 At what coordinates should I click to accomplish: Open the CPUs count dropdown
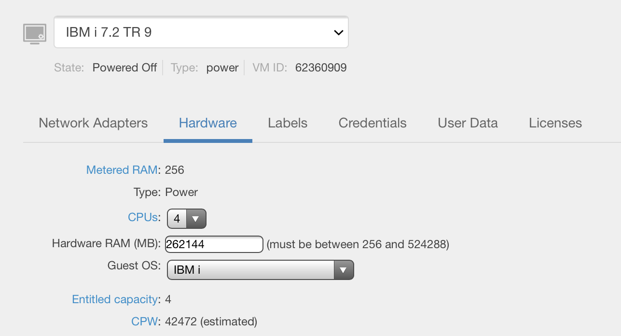click(x=186, y=219)
